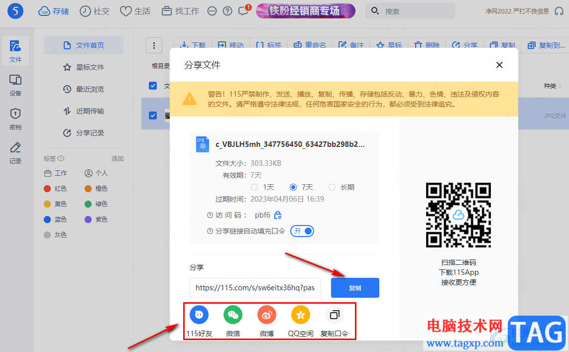The height and width of the screenshot is (352, 569).
Task: Open the three-dot more actions button
Action: (x=154, y=45)
